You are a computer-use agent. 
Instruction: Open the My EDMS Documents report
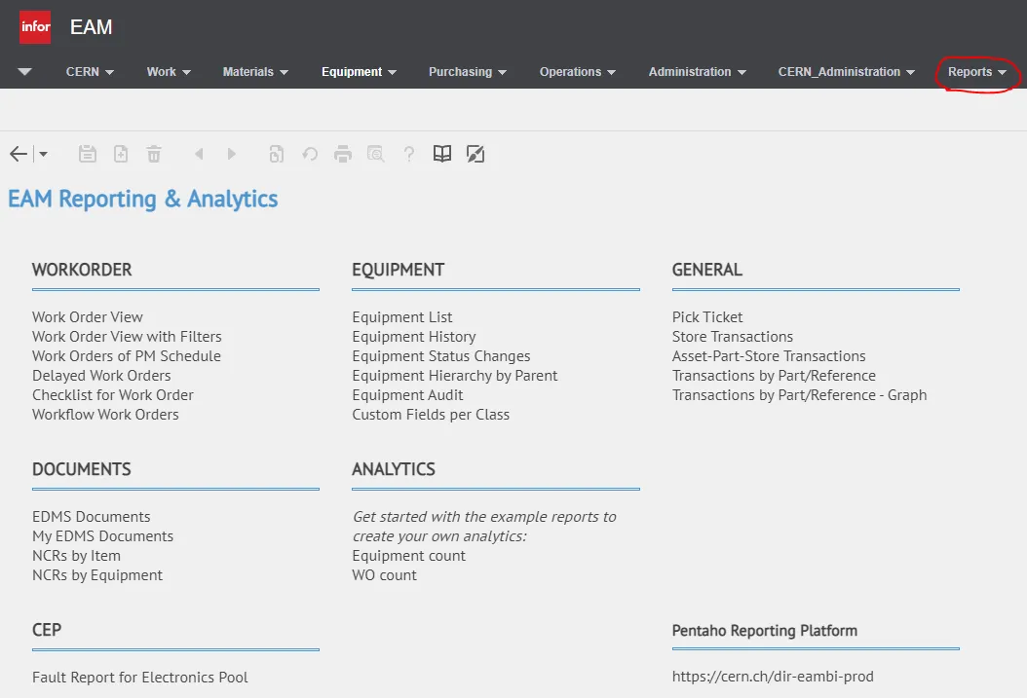pyautogui.click(x=103, y=536)
